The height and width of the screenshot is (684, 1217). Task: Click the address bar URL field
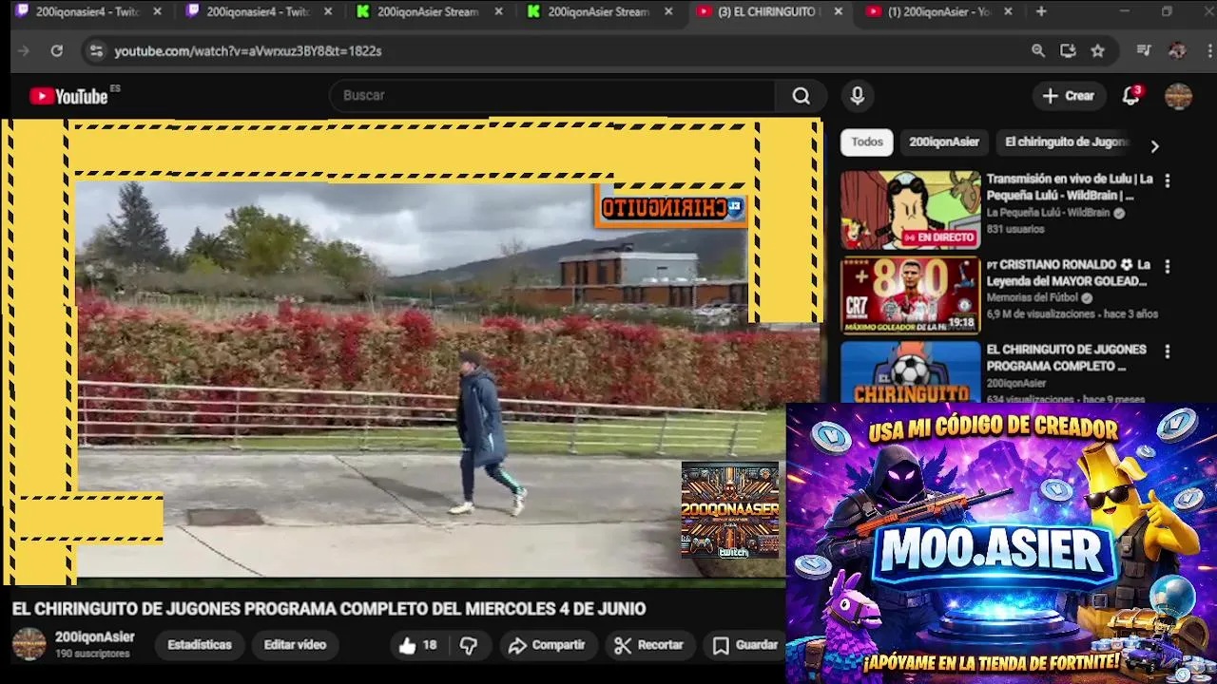pyautogui.click(x=561, y=51)
